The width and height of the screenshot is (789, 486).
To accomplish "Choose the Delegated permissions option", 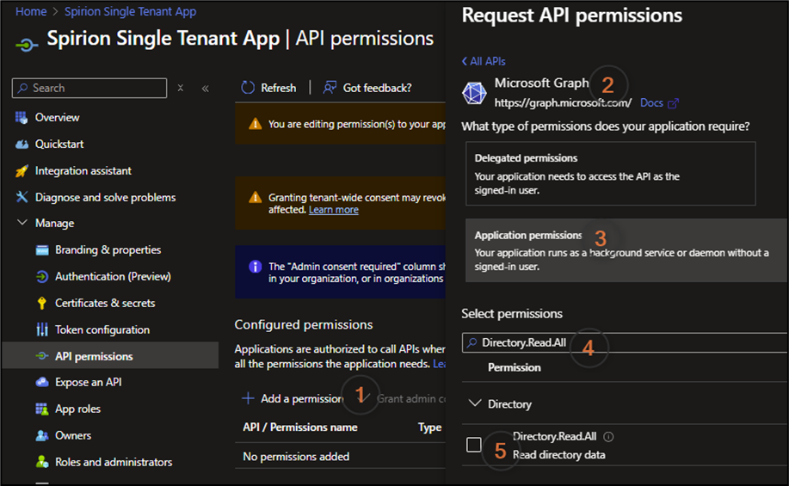I will point(610,173).
